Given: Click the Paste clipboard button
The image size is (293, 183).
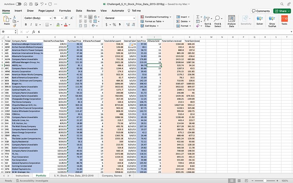Looking at the screenshot, I should click(6, 20).
